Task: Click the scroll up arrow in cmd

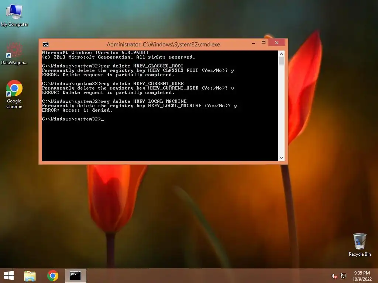Action: coord(281,54)
